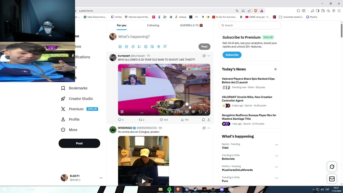Open Premium in the sidebar
Image resolution: width=343 pixels, height=193 pixels.
(x=79, y=109)
